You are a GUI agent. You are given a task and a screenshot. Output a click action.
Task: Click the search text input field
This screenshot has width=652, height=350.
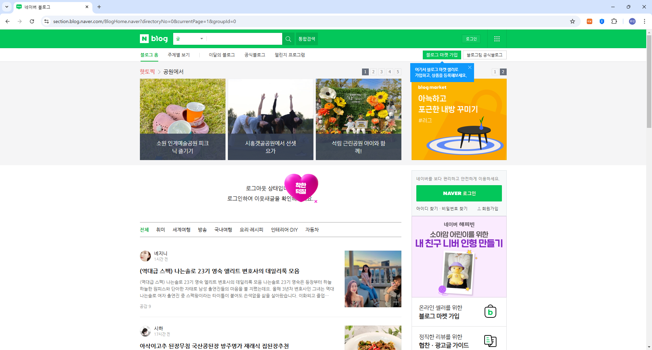click(x=244, y=39)
